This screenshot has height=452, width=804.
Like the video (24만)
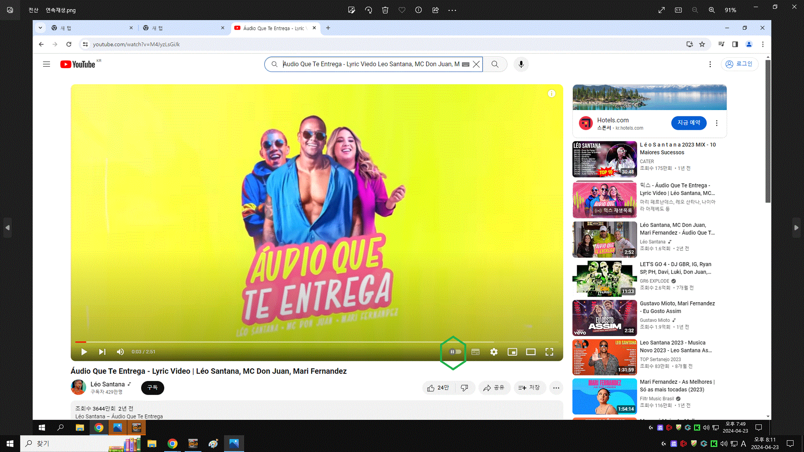[438, 388]
